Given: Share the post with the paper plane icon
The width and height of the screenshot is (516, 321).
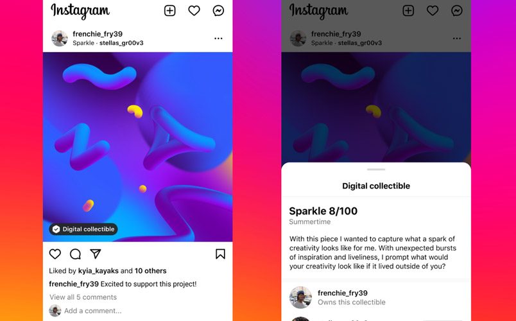Looking at the screenshot, I should pyautogui.click(x=96, y=254).
